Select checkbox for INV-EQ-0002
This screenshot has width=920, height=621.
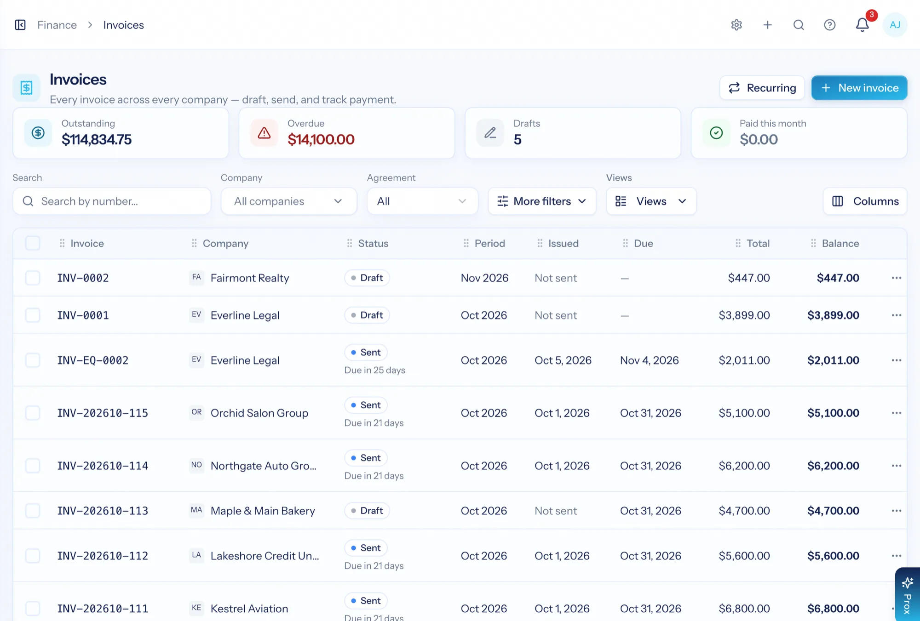point(33,360)
